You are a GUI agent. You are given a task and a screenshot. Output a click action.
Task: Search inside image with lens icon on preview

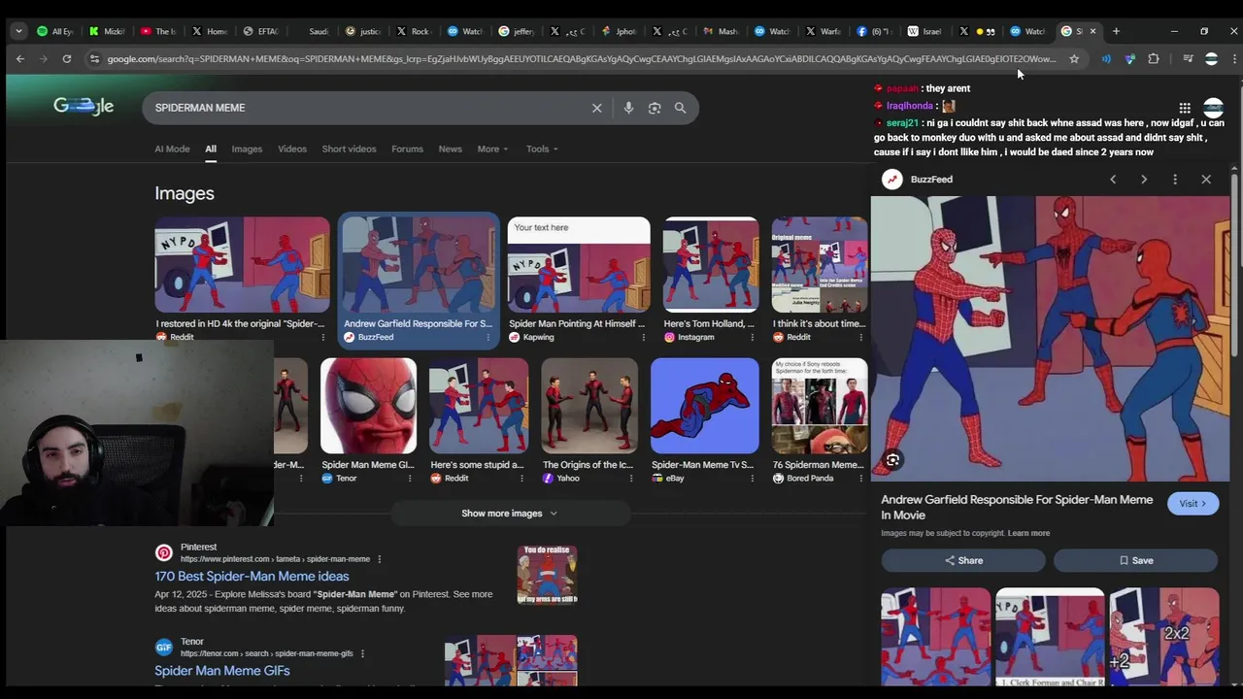tap(892, 460)
